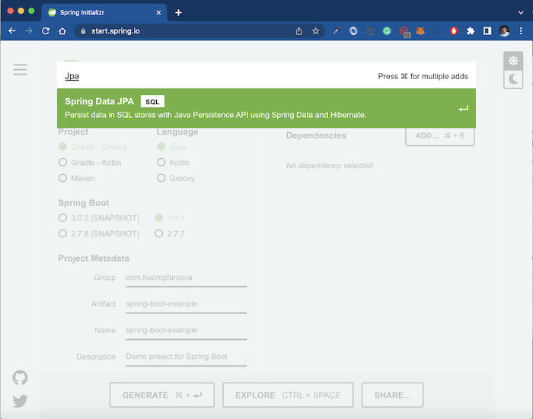This screenshot has height=419, width=533.
Task: Click the Grammarly extension icon
Action: pyautogui.click(x=387, y=31)
